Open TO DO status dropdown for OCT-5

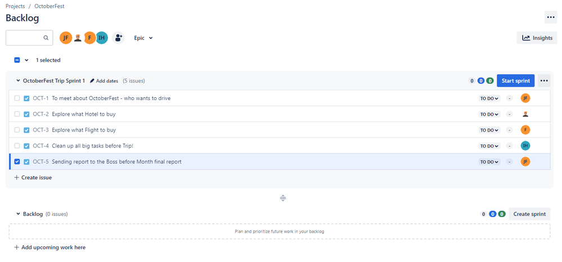[489, 162]
